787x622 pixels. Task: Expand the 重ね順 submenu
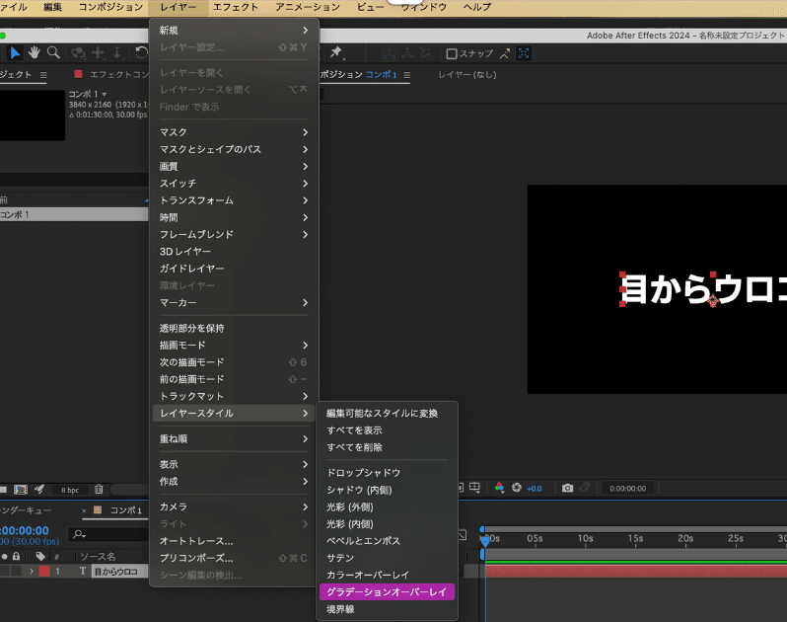[234, 439]
